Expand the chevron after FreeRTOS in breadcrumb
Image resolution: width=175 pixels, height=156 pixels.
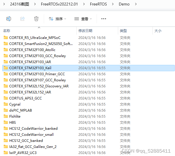point(113,4)
